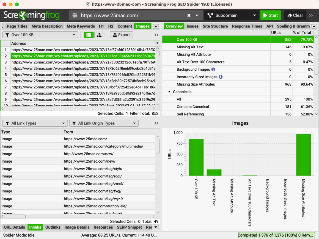Switch to the H2 tab

tap(111, 26)
